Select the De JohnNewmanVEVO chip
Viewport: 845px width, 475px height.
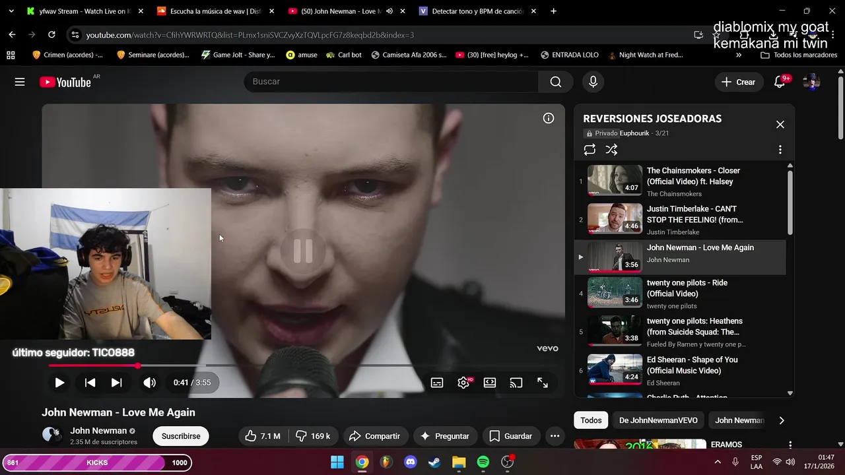[x=658, y=420]
